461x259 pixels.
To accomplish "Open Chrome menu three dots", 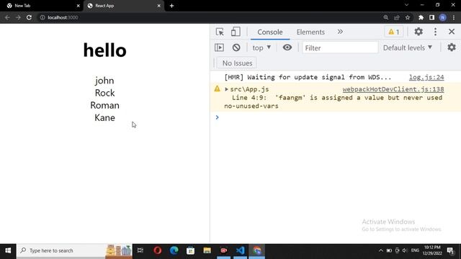I will click(x=454, y=17).
